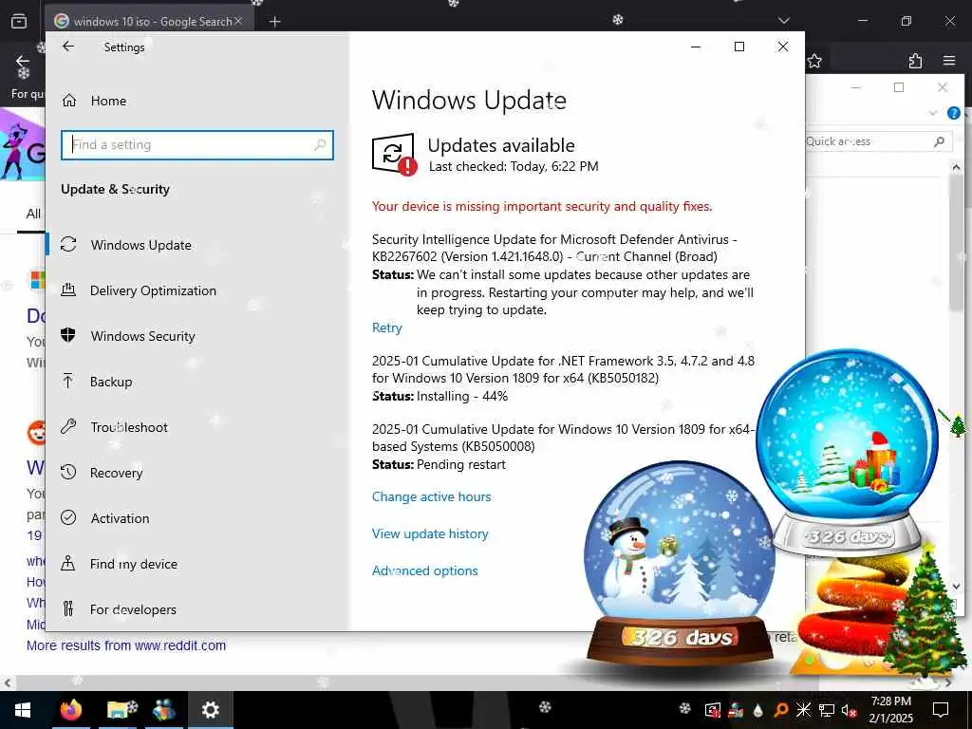This screenshot has height=729, width=972.
Task: Close the Google Search Firefox tab
Action: point(238,21)
